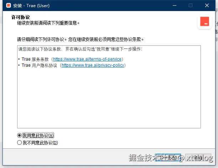Viewport: 218px width, 168px height.
Task: Open the Trae terms-of-service link
Action: [87, 59]
